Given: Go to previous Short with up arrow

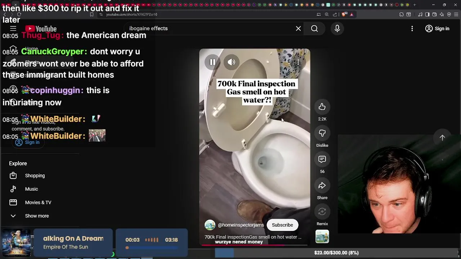Looking at the screenshot, I should (442, 138).
